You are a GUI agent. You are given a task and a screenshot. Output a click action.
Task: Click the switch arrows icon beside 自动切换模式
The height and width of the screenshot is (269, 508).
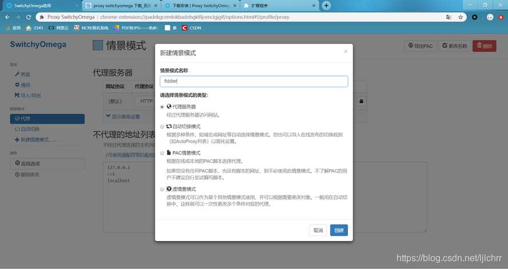point(169,126)
